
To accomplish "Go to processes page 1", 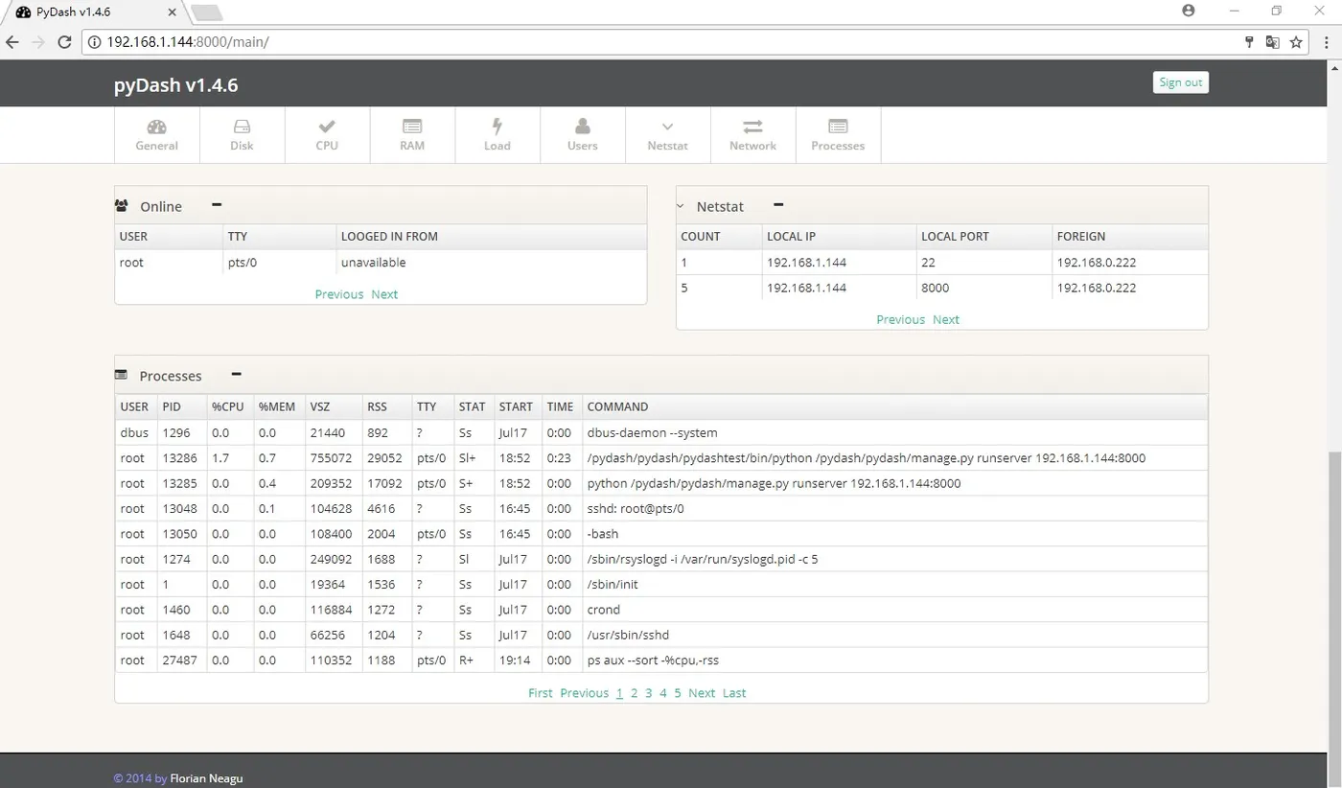I will pos(619,693).
